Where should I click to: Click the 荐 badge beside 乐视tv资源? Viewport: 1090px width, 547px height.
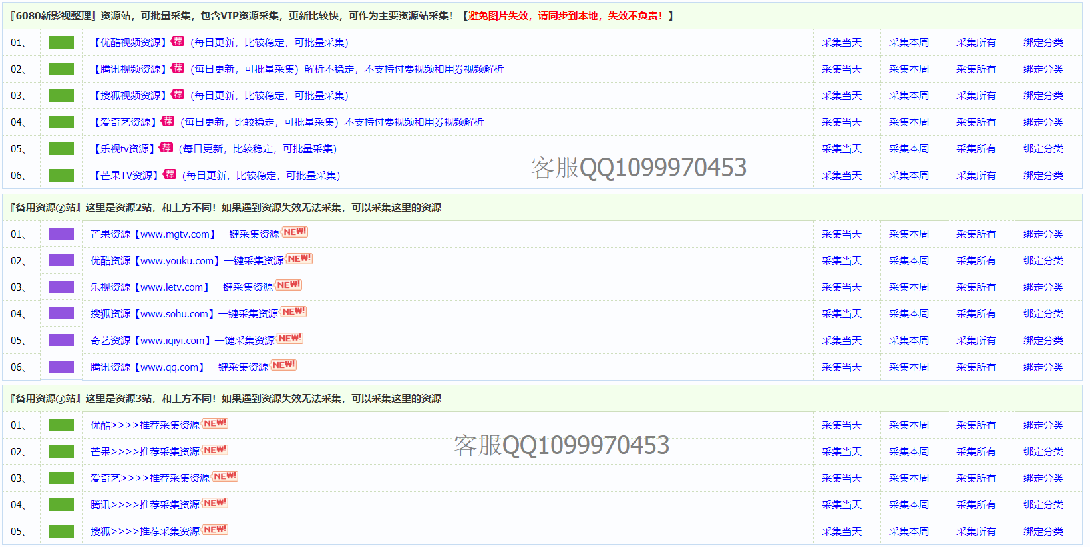click(166, 148)
